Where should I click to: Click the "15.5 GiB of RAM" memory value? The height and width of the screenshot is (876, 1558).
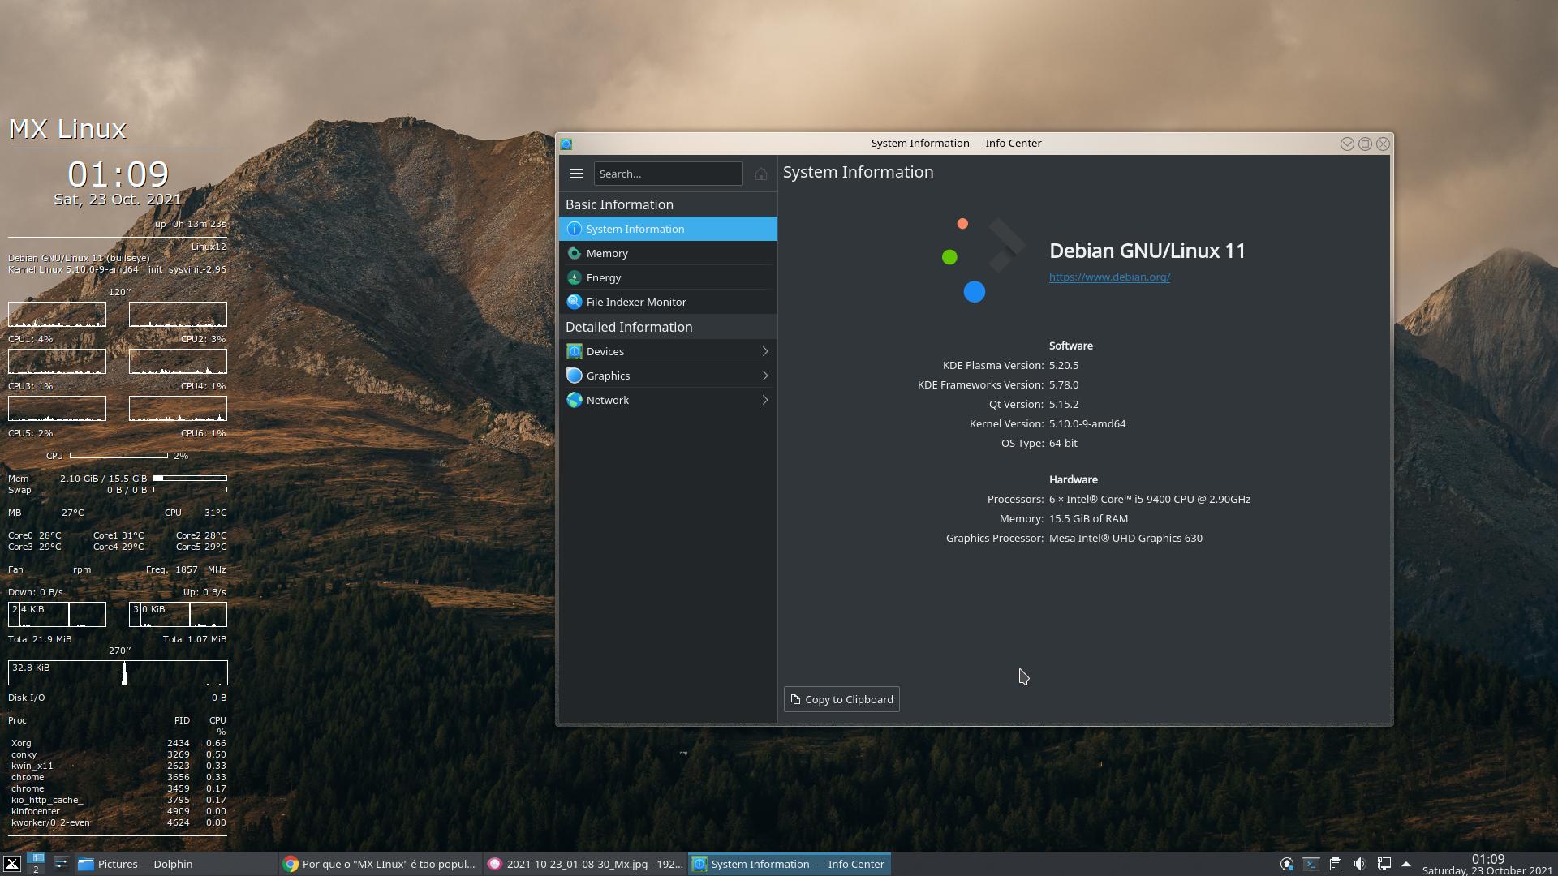1088,518
